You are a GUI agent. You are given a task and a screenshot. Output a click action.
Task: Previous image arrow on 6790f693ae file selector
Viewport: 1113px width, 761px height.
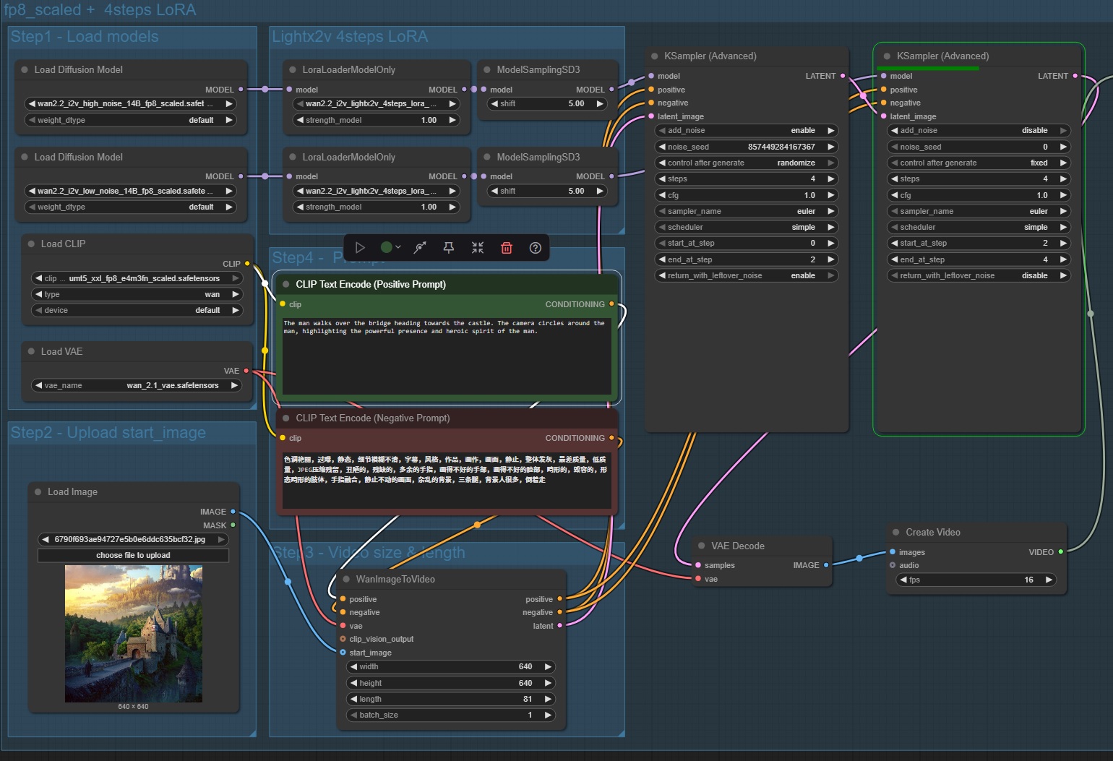click(46, 539)
